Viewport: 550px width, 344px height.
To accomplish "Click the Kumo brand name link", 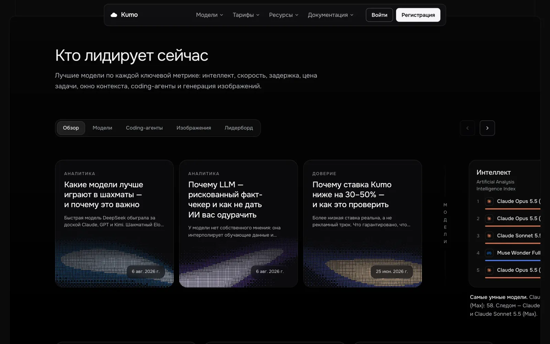I will tap(129, 15).
